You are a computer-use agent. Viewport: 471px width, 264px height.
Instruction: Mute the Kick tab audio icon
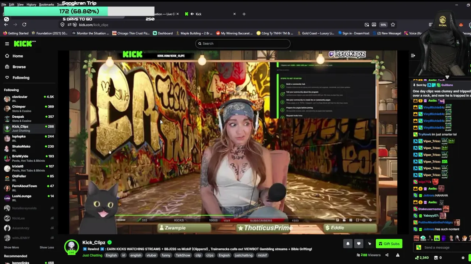[x=192, y=14]
